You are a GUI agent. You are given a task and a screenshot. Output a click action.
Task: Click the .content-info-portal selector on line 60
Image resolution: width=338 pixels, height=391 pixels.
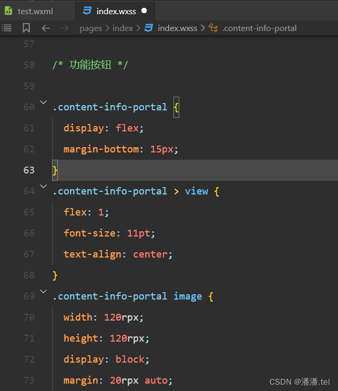pyautogui.click(x=110, y=107)
